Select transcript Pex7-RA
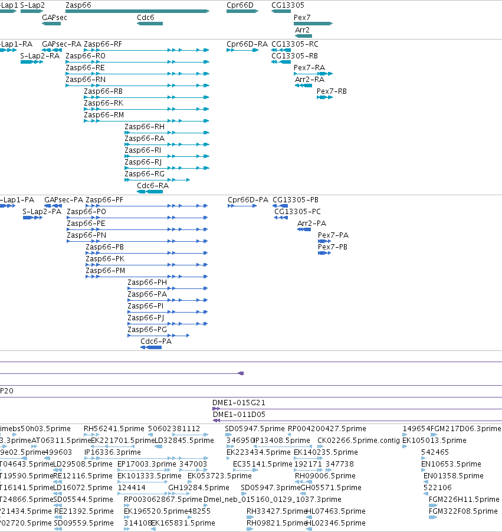 pos(309,67)
